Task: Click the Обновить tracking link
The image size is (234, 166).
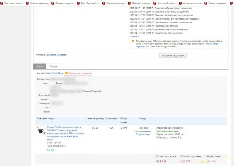Action: point(134,37)
